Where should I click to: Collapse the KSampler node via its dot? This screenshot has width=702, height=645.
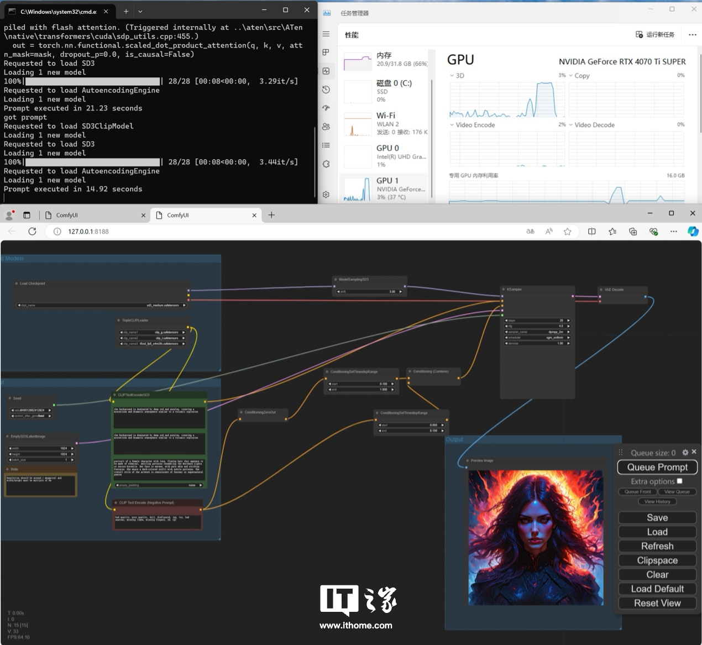point(504,289)
